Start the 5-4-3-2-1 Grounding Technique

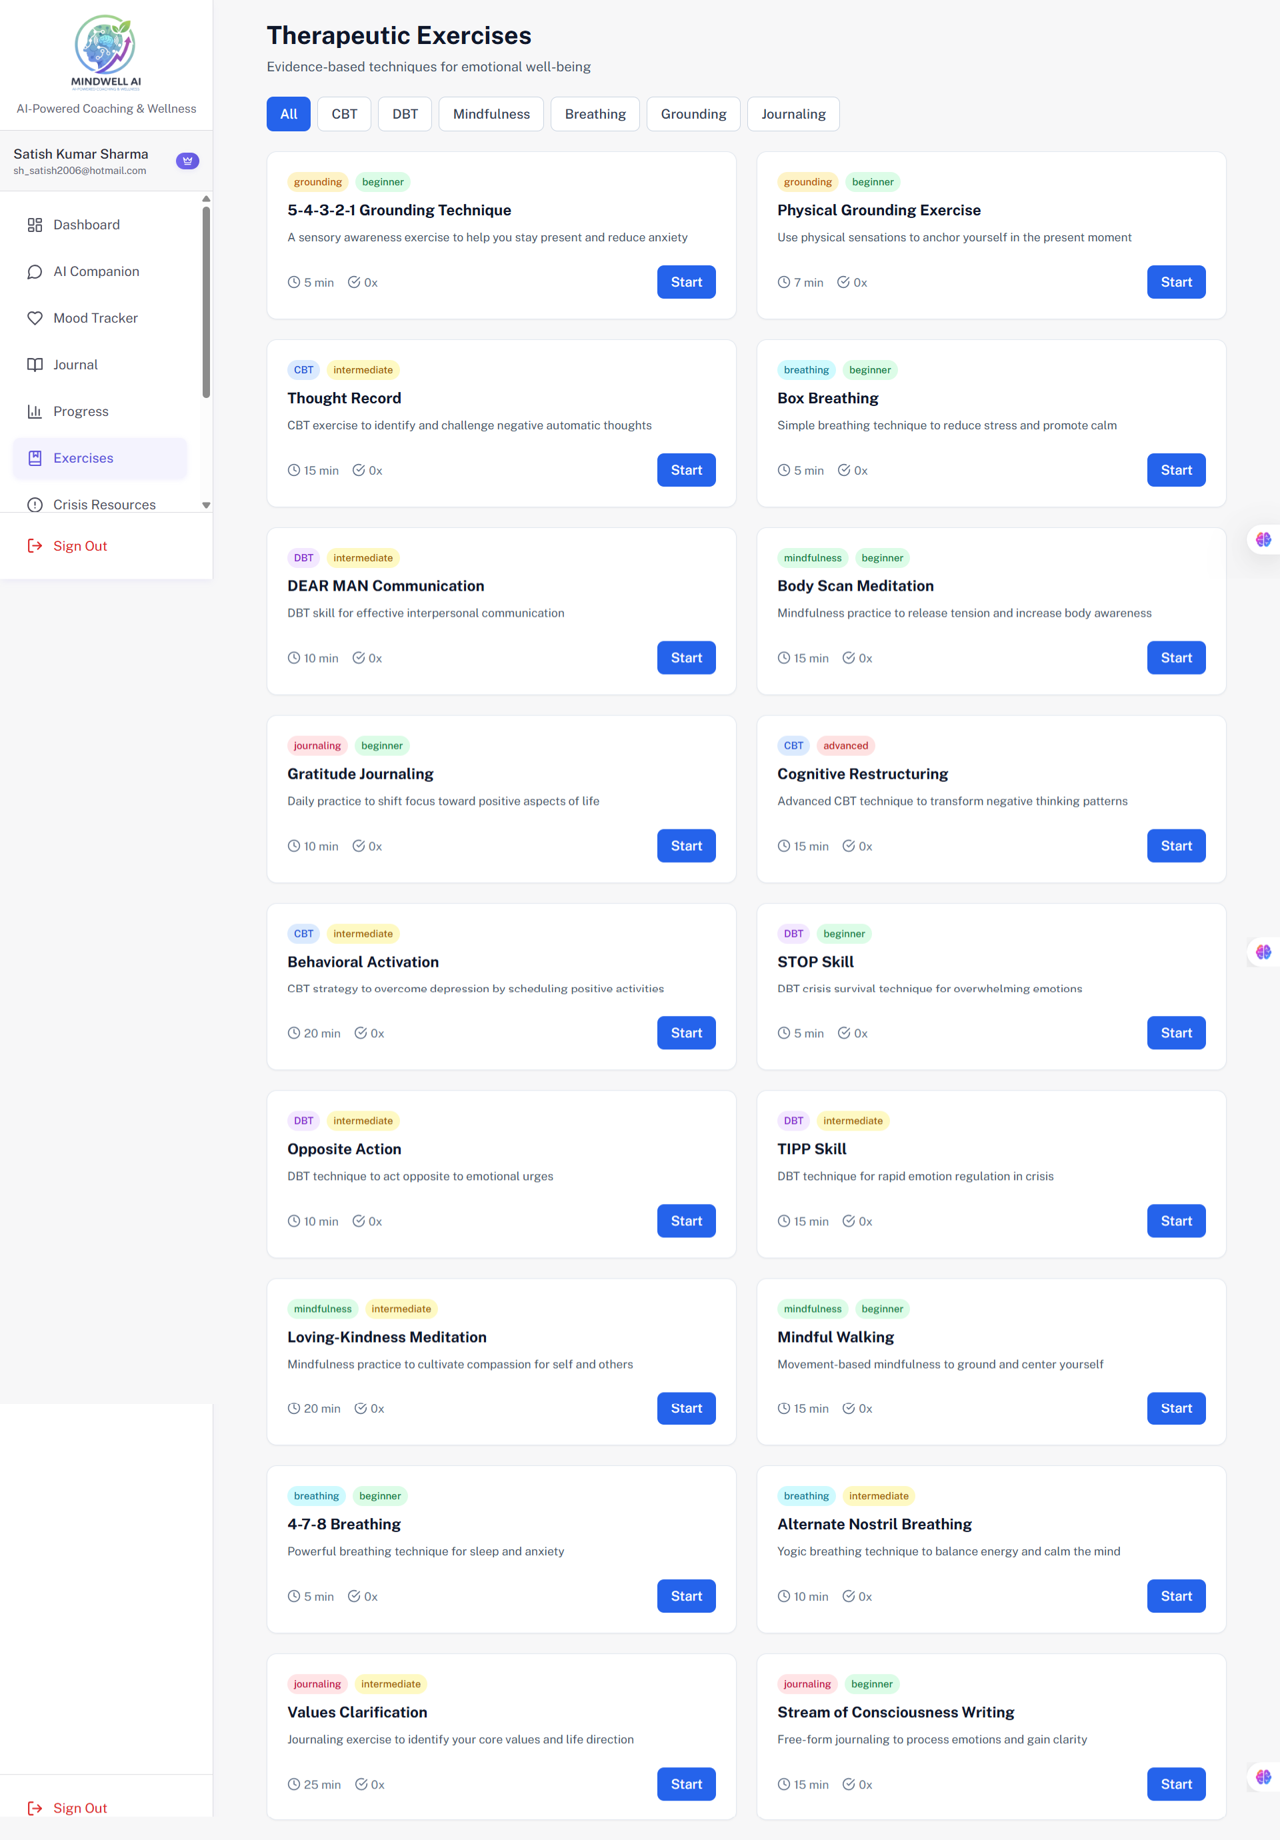coord(686,281)
